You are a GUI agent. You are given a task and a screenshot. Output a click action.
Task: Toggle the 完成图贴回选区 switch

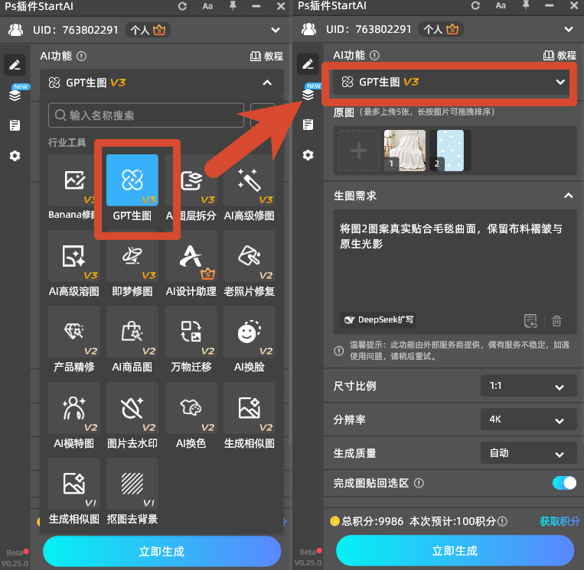[564, 483]
